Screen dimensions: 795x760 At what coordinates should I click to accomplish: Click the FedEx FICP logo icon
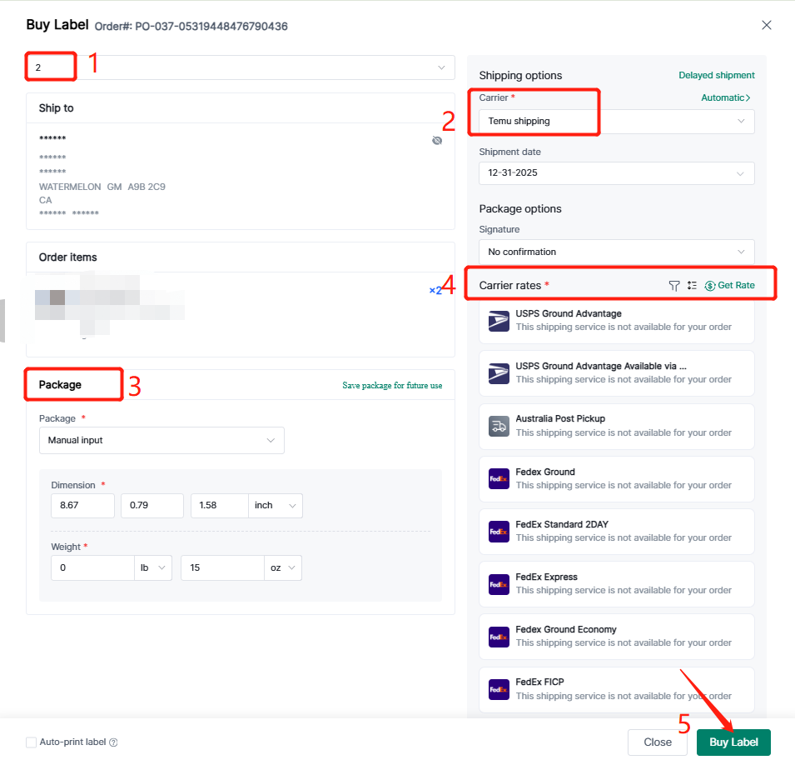499,689
